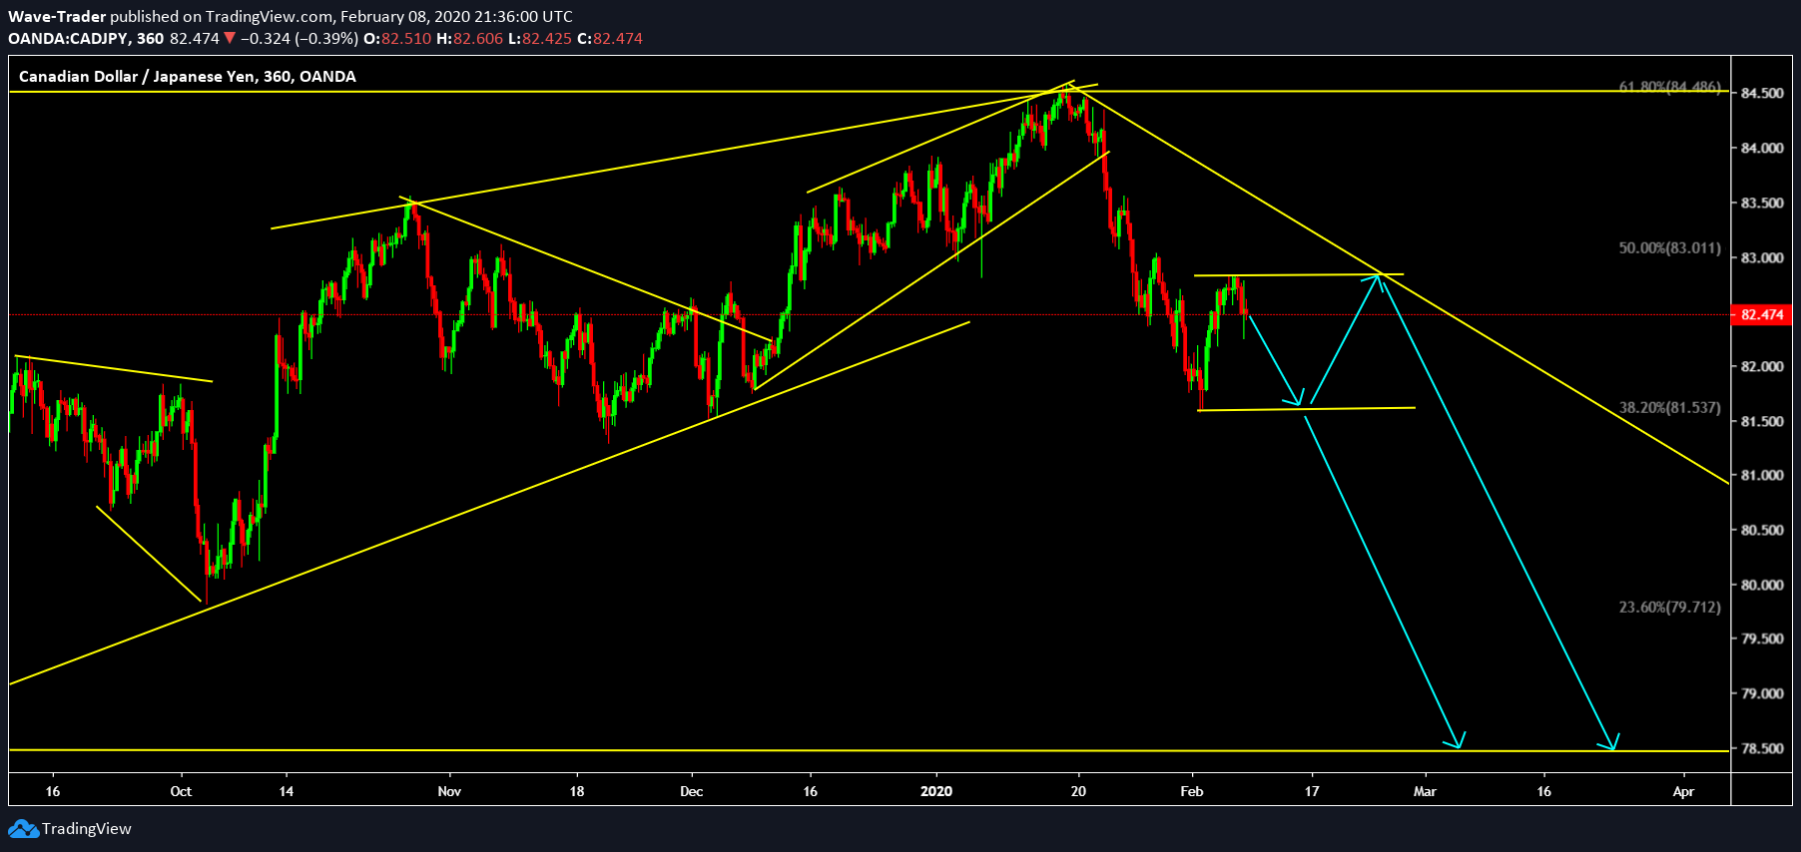Click the 81.000 price axis label
This screenshot has width=1801, height=852.
tap(1762, 475)
